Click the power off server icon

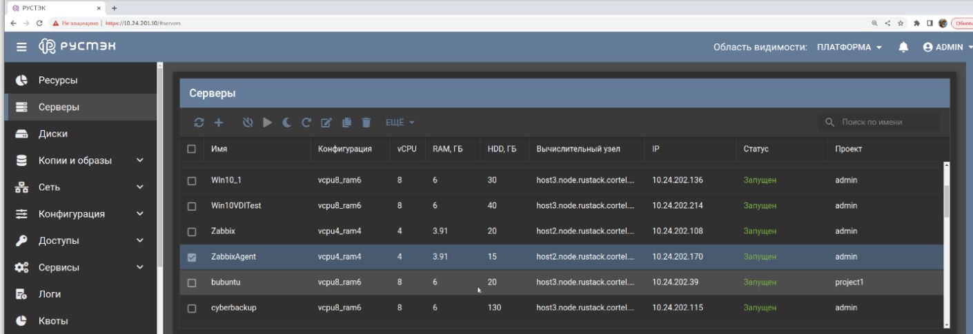point(248,123)
